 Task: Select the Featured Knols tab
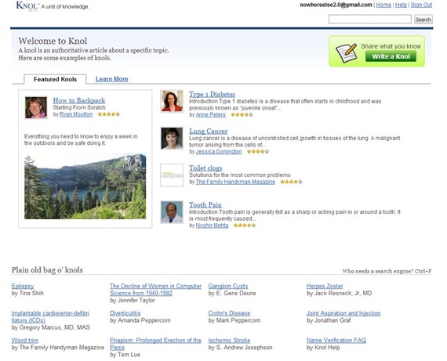click(55, 79)
